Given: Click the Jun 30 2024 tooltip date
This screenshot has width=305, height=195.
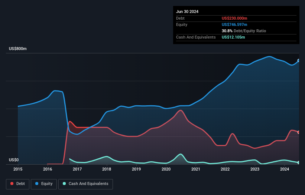Looking at the screenshot, I should coord(187,11).
